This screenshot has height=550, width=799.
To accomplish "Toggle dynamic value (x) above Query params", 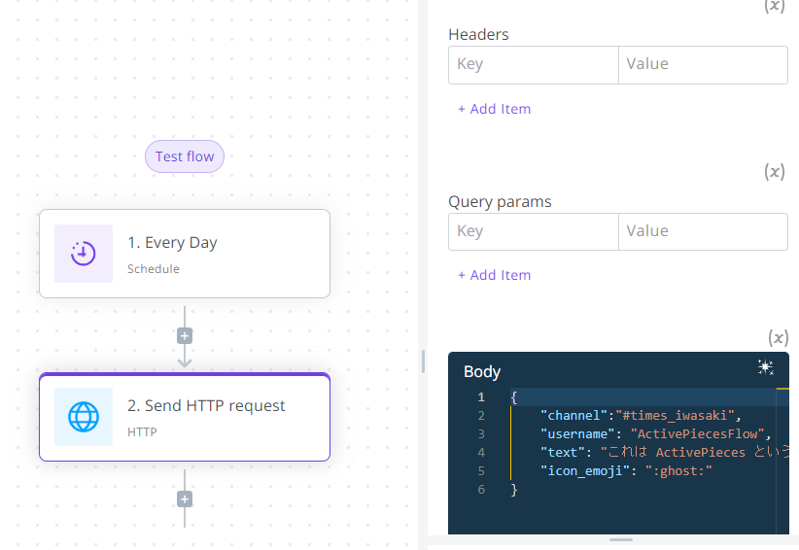I will pos(775,172).
